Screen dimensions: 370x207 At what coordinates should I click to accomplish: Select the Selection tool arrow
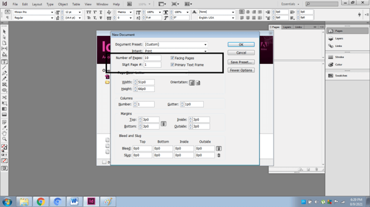coord(4,32)
